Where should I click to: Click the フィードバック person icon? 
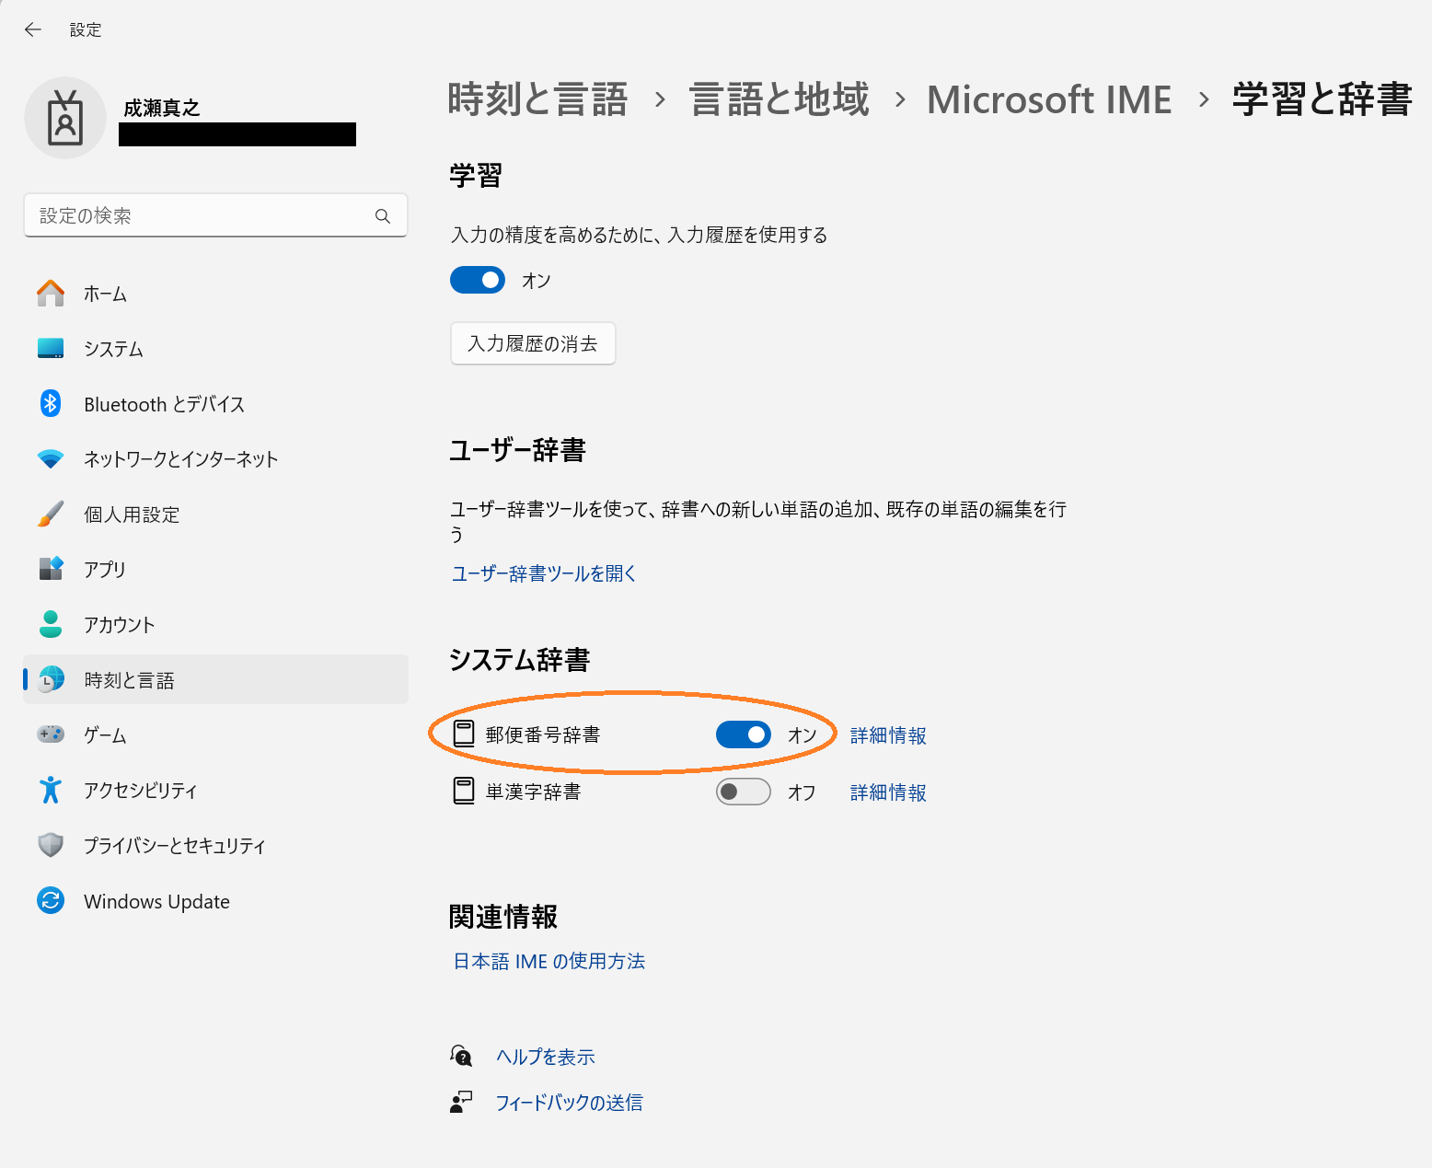[461, 1102]
